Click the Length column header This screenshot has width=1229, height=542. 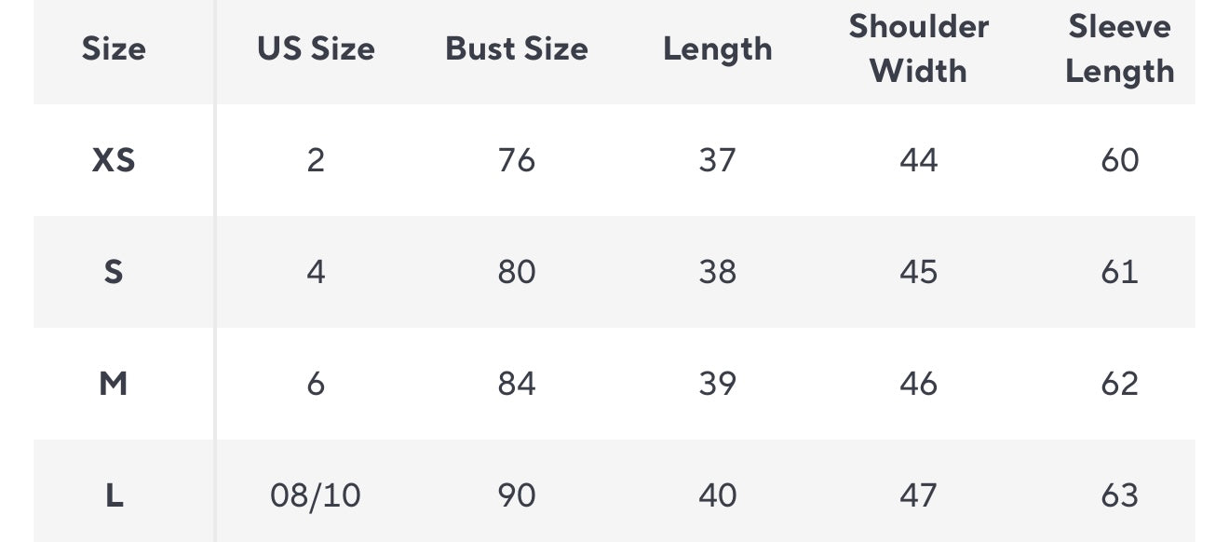tap(718, 48)
